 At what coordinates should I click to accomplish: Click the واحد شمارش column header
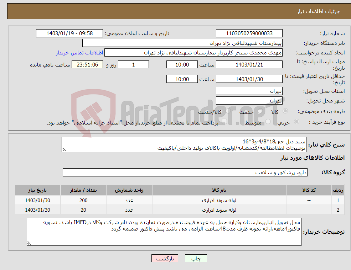click(129, 190)
